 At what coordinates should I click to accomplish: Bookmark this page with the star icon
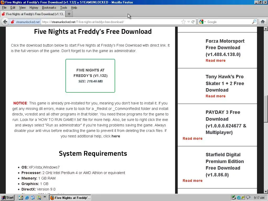183,22
